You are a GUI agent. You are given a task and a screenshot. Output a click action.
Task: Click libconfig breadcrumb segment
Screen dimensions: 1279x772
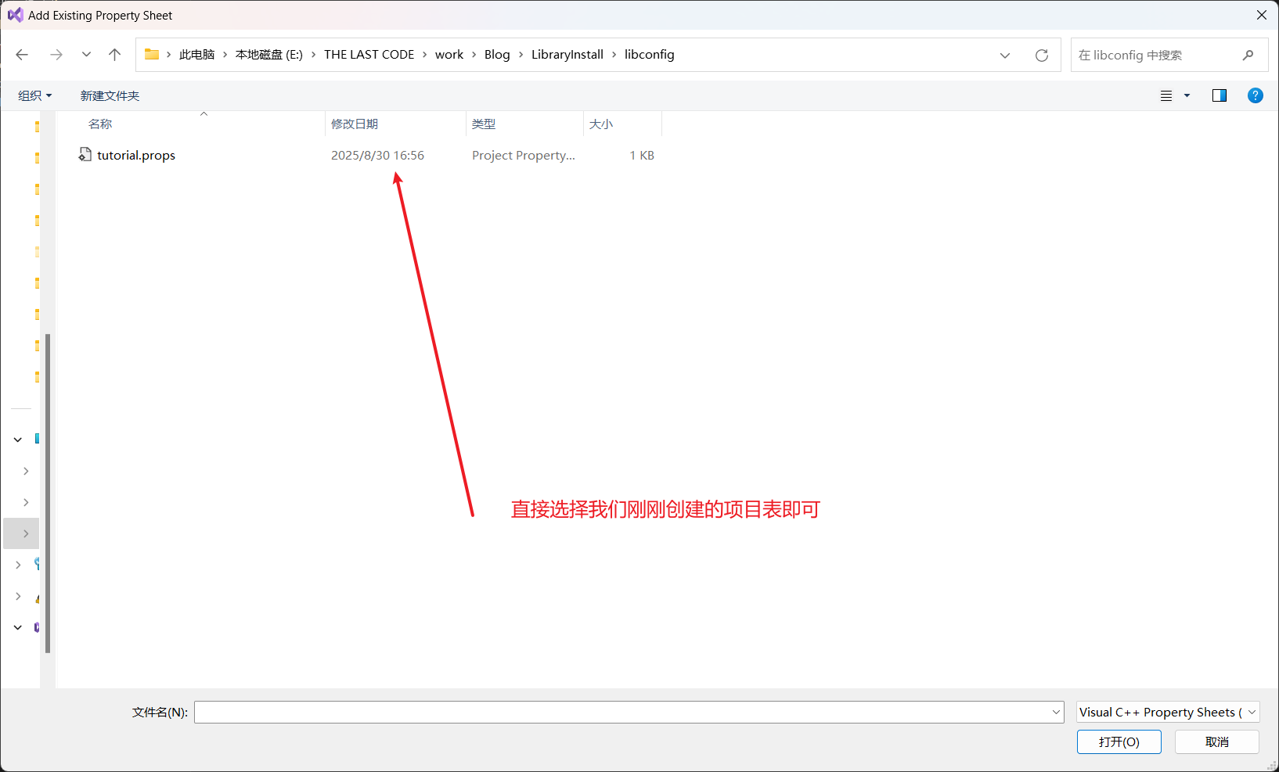(650, 55)
